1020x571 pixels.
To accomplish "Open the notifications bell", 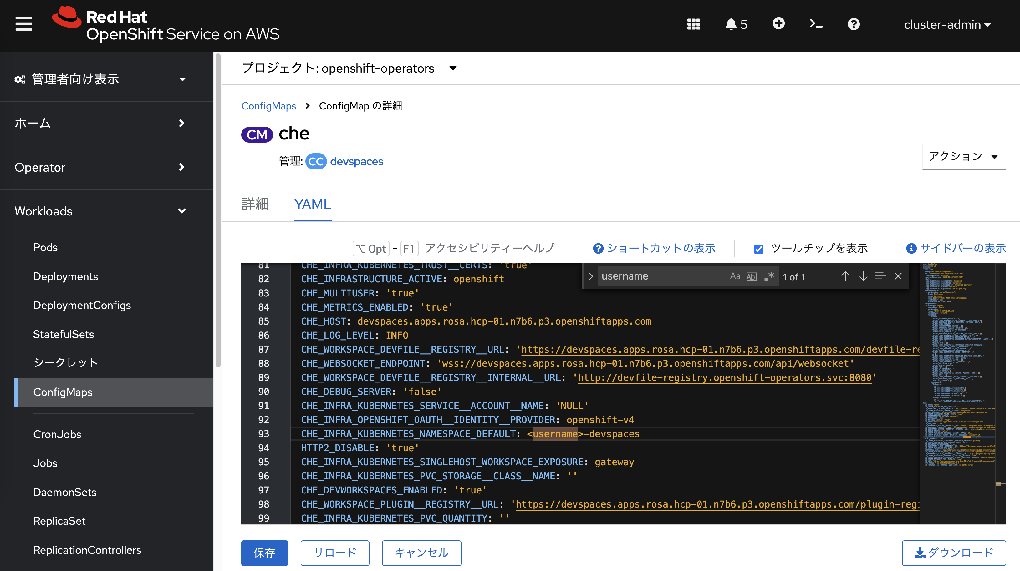I will tap(736, 24).
